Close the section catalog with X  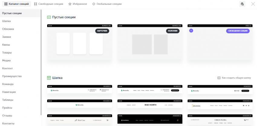(253, 4)
